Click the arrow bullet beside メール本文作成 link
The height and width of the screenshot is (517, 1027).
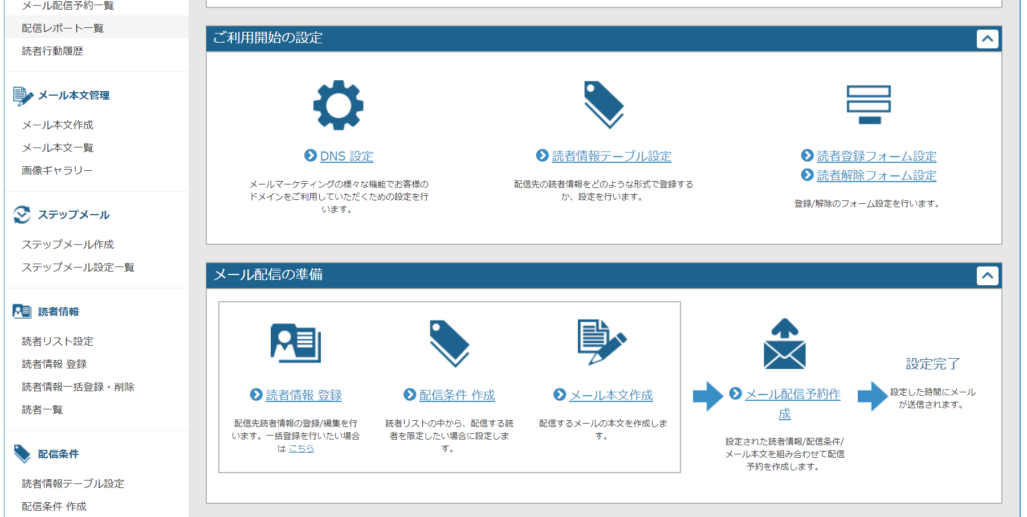coord(560,395)
